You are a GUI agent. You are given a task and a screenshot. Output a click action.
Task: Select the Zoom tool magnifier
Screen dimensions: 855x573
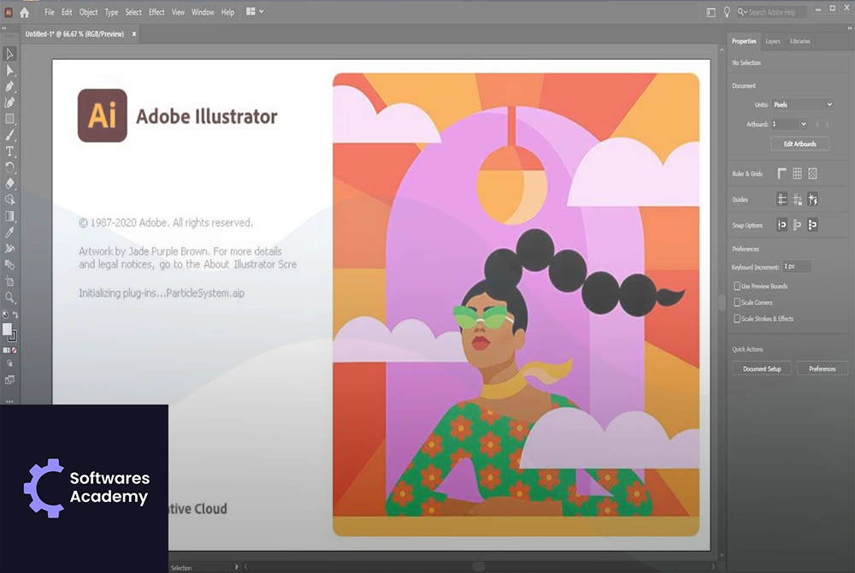9,298
